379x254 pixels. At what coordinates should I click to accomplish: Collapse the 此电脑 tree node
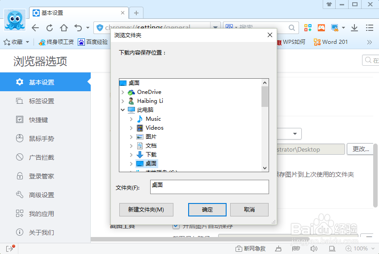coord(123,110)
